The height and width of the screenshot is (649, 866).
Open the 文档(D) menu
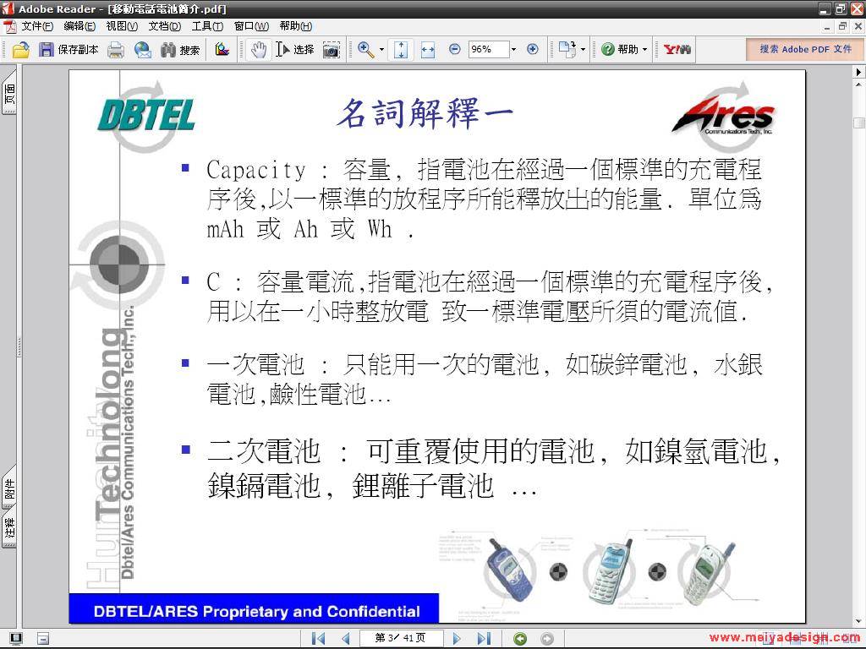click(165, 26)
